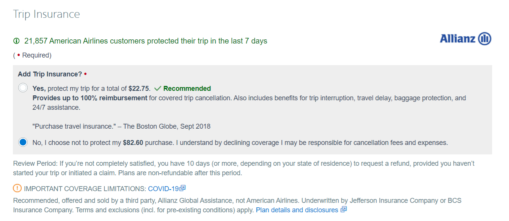Click the Trip Insurance heading
Image resolution: width=509 pixels, height=221 pixels.
coord(46,14)
